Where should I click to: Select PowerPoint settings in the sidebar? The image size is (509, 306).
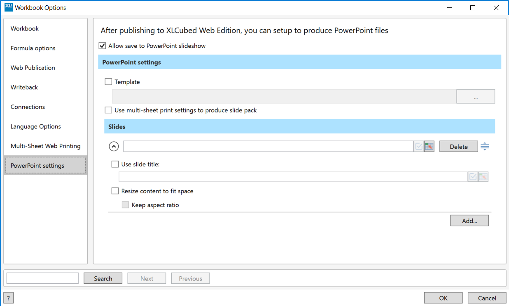point(46,166)
